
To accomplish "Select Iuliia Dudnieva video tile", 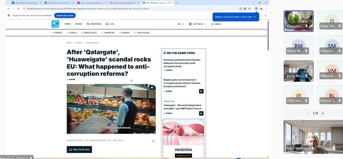I will click(x=313, y=137).
